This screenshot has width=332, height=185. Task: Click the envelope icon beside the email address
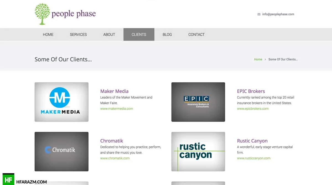click(x=259, y=14)
